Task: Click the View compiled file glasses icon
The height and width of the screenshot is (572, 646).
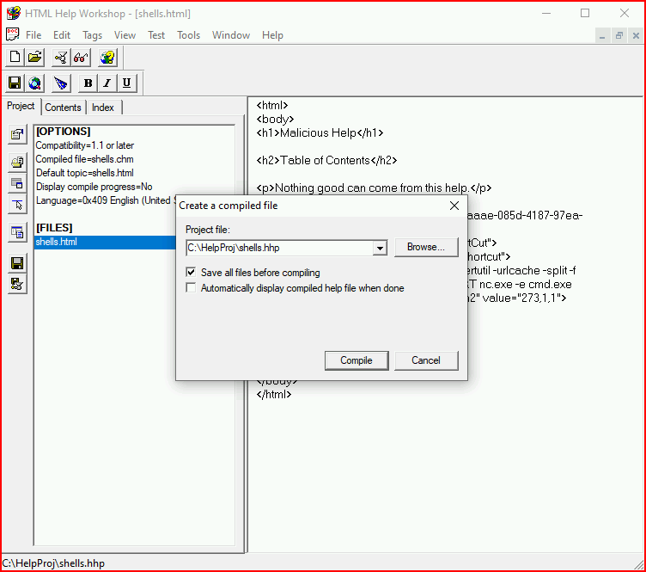Action: [81, 57]
